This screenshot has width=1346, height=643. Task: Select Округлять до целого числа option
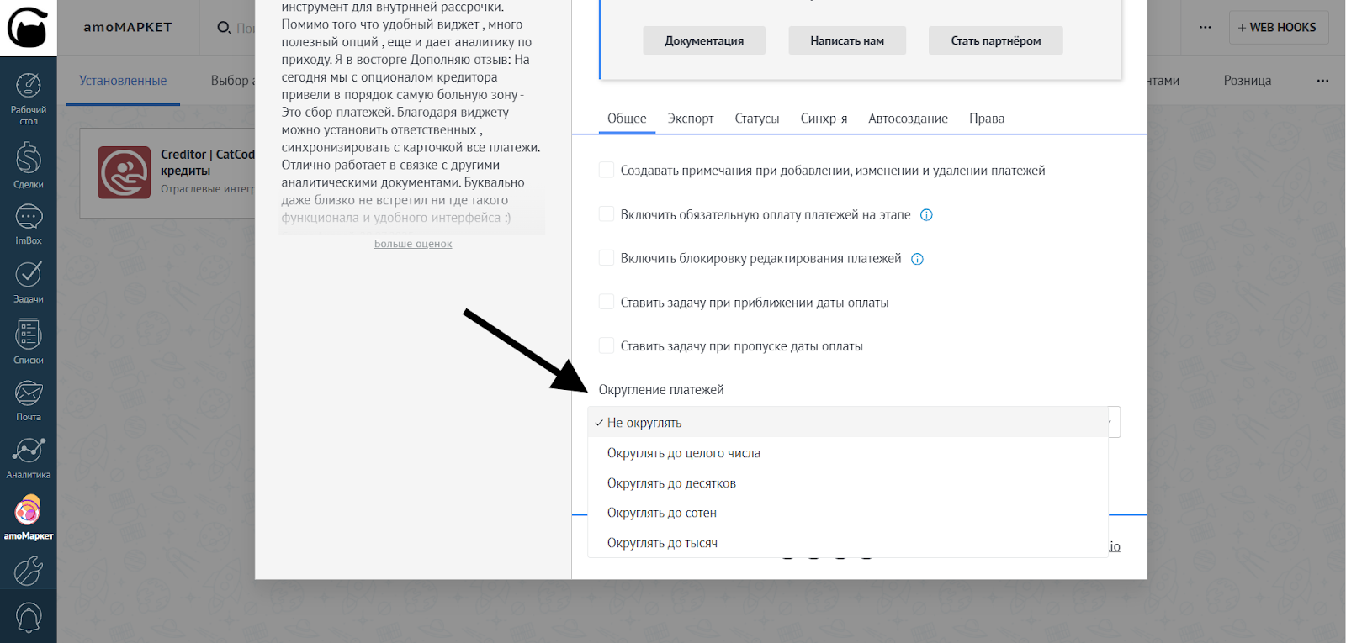[x=683, y=453]
